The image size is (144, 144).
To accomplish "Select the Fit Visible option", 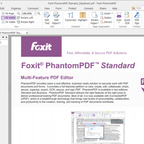I will click(9, 22).
